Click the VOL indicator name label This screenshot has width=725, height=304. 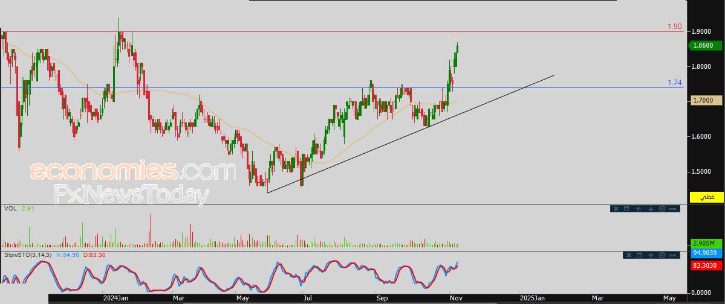click(x=10, y=209)
